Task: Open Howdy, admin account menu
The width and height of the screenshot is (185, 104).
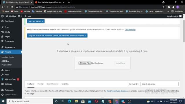Action: 174,16
